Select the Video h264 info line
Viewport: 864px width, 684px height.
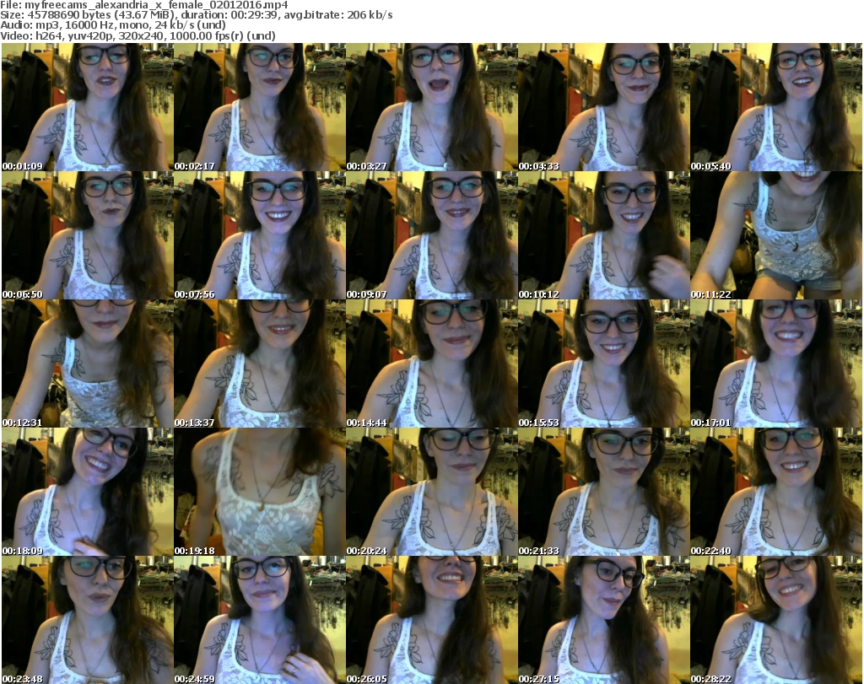coord(138,35)
